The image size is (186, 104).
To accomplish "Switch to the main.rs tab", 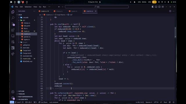I will pos(44,11).
